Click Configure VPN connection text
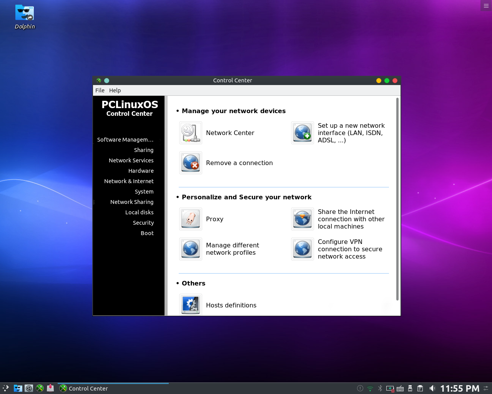The height and width of the screenshot is (394, 492). [x=350, y=249]
